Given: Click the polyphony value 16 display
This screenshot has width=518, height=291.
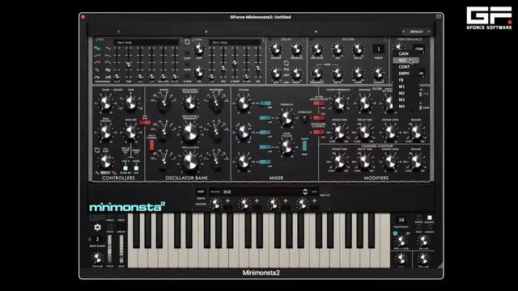Looking at the screenshot, I should [x=401, y=219].
